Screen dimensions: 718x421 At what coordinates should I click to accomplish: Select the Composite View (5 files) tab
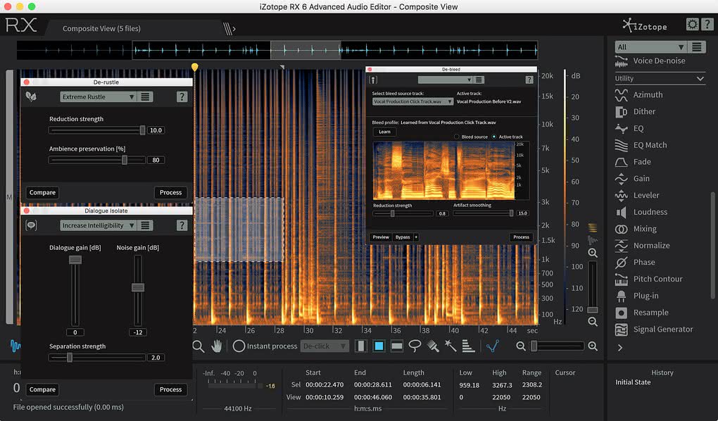tap(101, 28)
